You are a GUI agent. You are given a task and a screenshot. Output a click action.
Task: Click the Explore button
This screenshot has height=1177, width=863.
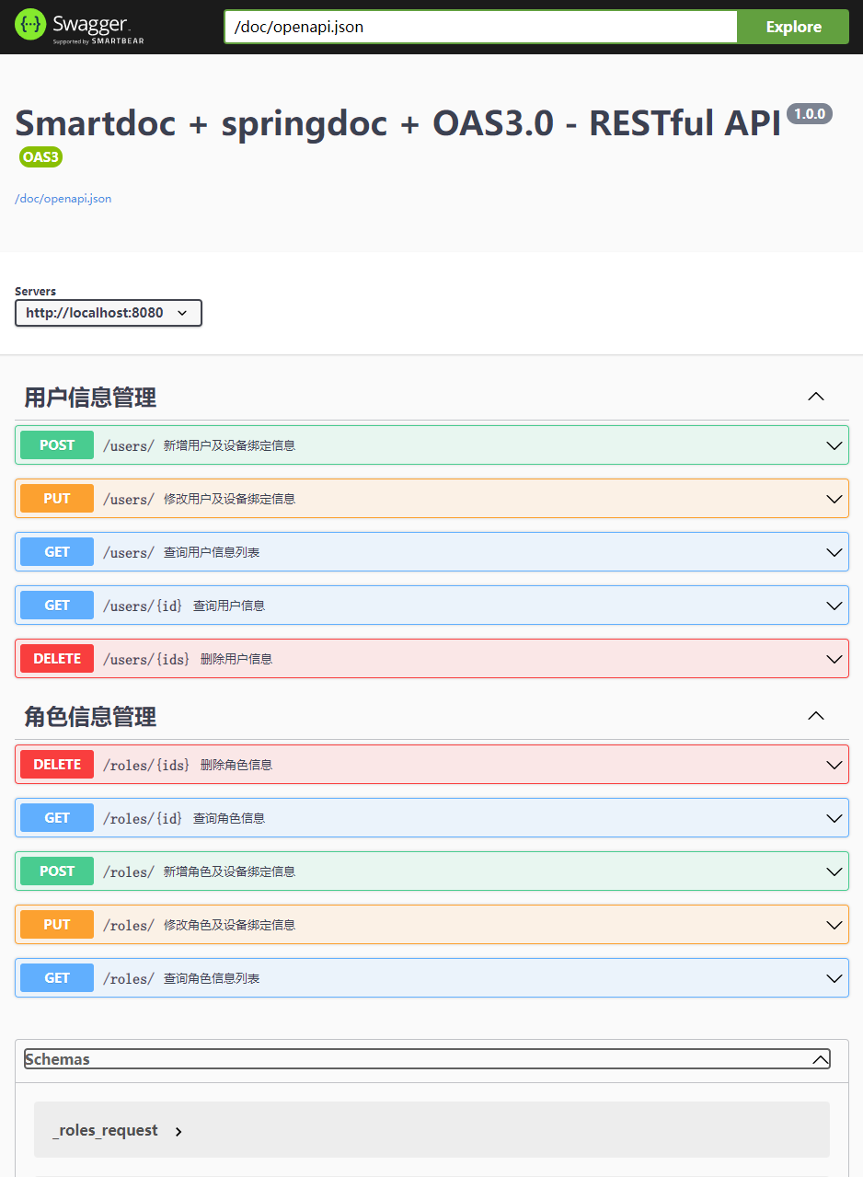(x=793, y=27)
